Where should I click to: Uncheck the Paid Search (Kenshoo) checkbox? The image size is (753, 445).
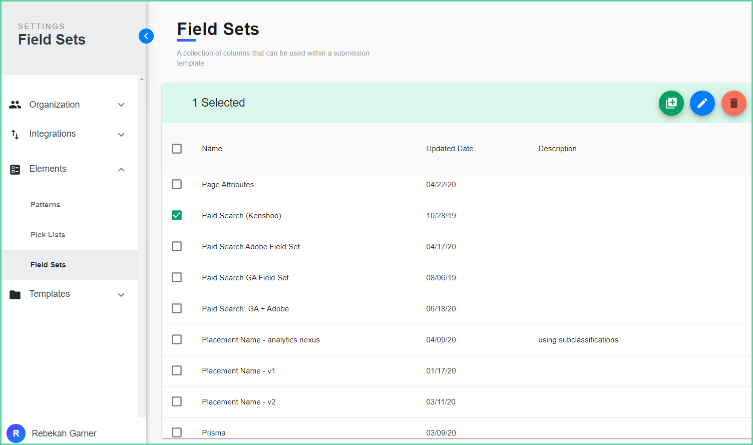pos(177,215)
